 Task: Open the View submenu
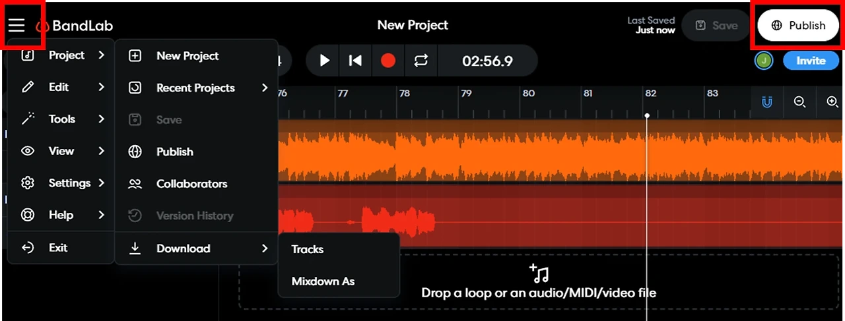tap(61, 151)
